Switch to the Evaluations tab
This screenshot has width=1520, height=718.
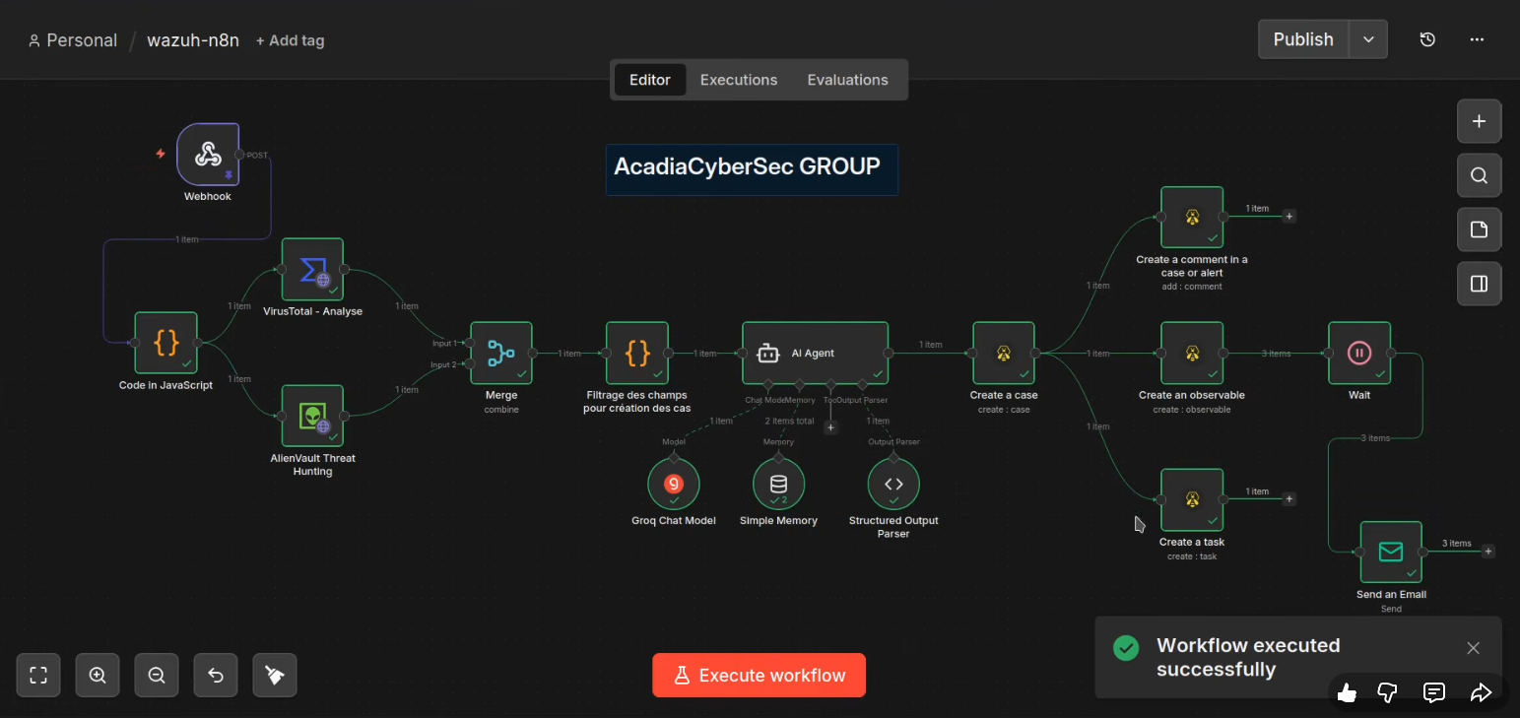[x=847, y=80]
